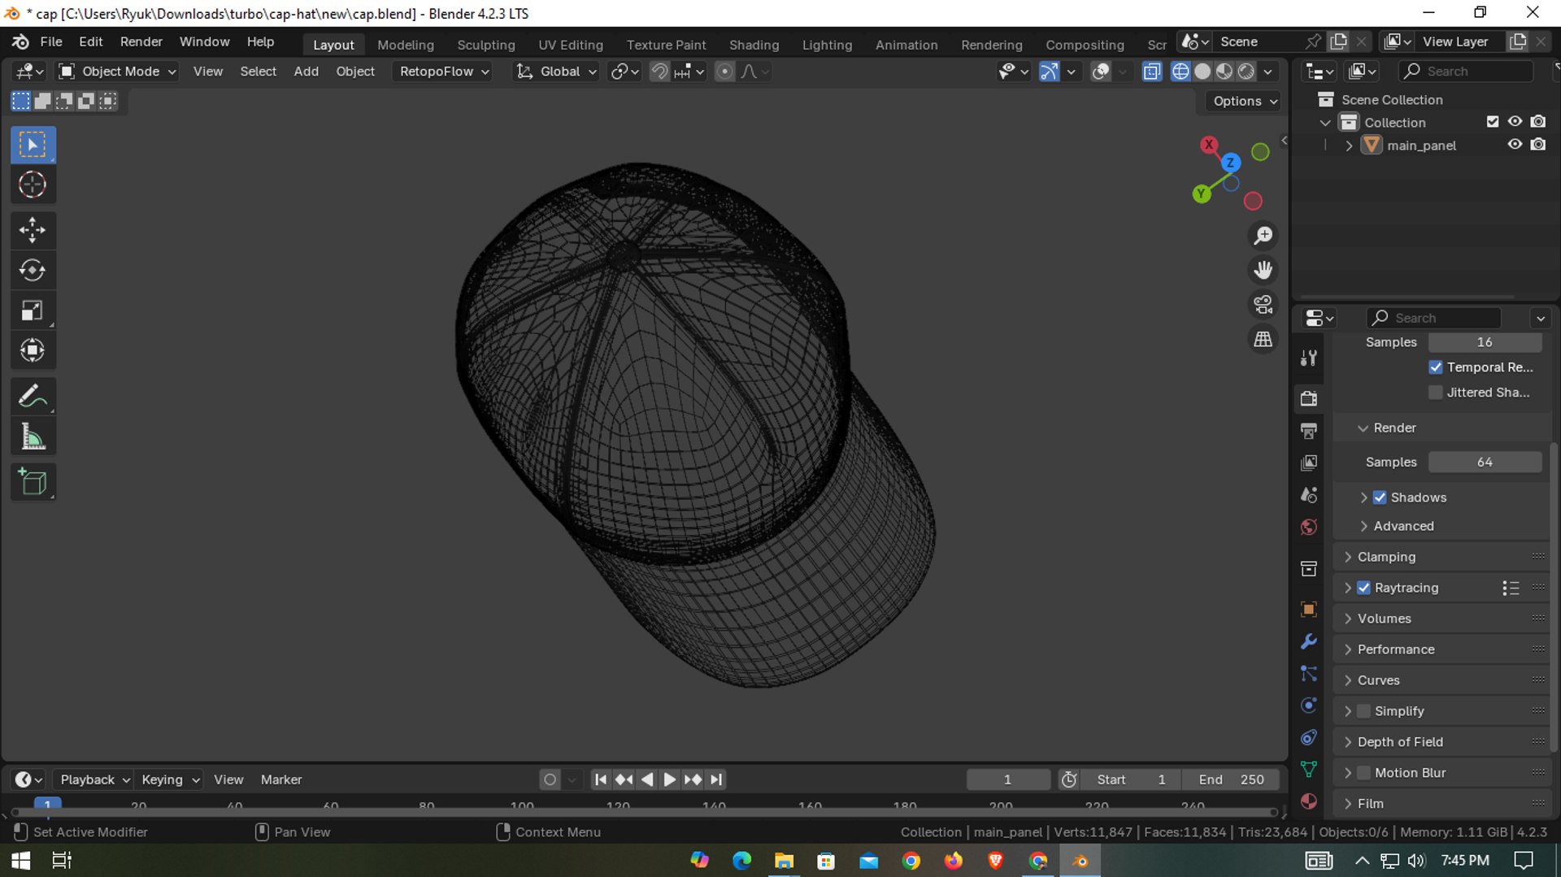
Task: Enable the Motion Blur checkbox
Action: click(1363, 773)
